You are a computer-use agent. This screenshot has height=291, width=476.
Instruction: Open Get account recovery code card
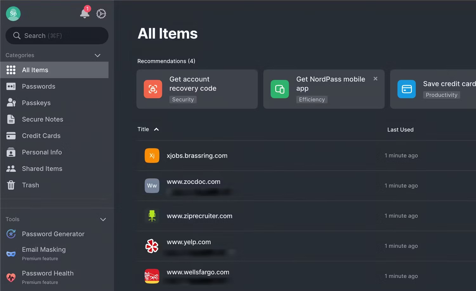click(x=197, y=89)
